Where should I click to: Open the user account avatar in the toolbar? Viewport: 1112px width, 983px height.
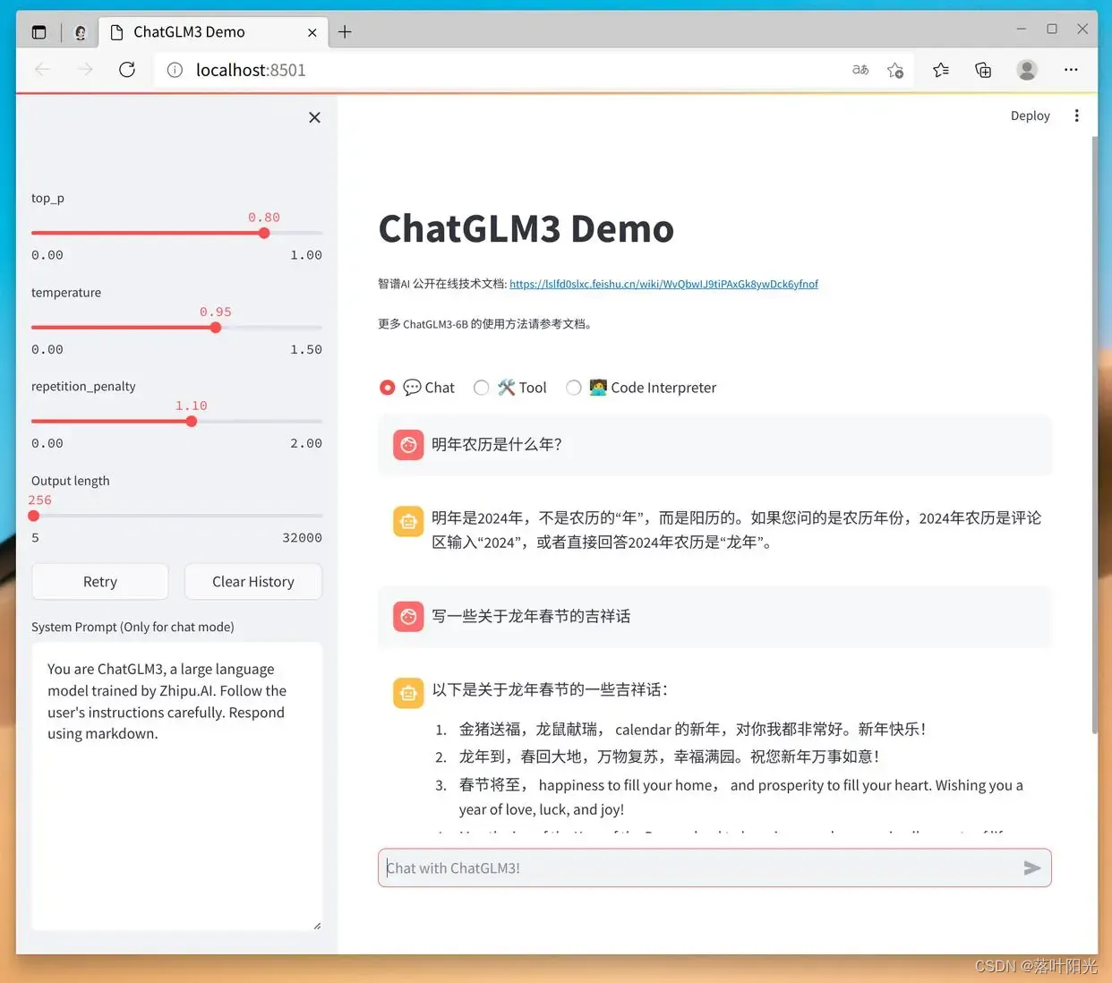pos(1027,70)
